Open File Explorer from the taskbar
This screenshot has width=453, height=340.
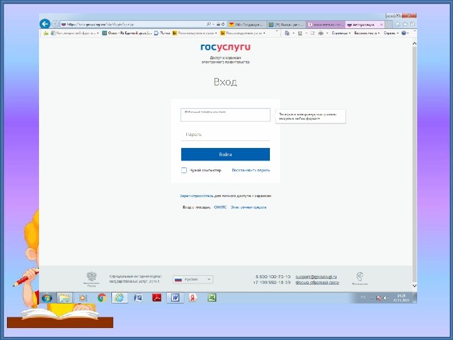(64, 298)
